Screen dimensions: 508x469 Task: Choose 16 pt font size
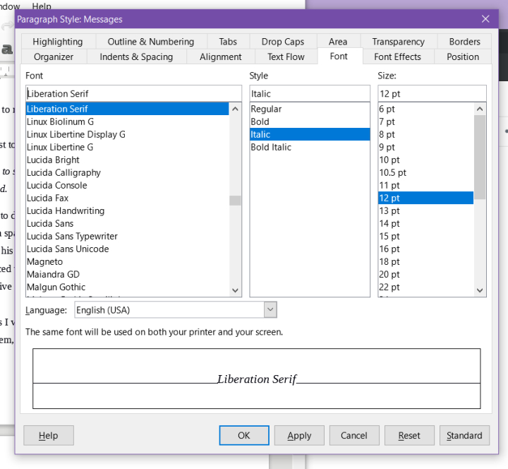(x=425, y=249)
